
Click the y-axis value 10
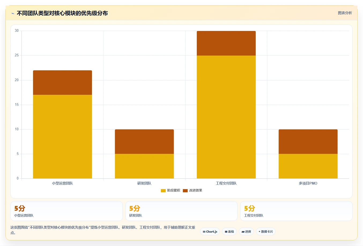[x=17, y=129]
